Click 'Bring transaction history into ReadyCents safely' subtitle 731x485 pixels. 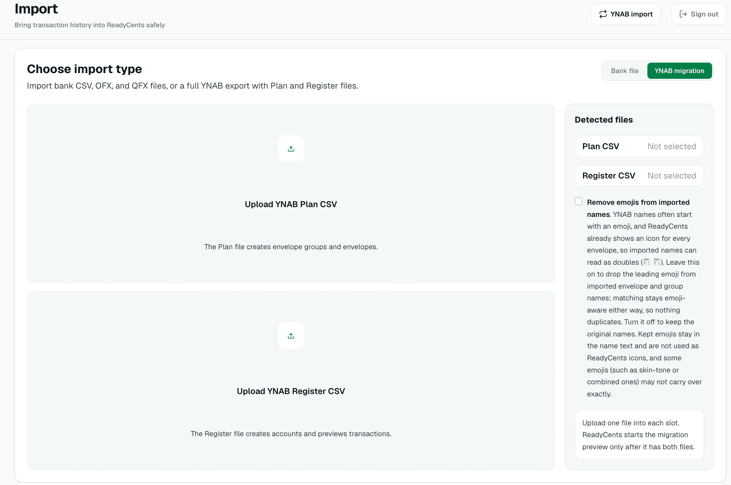point(90,25)
